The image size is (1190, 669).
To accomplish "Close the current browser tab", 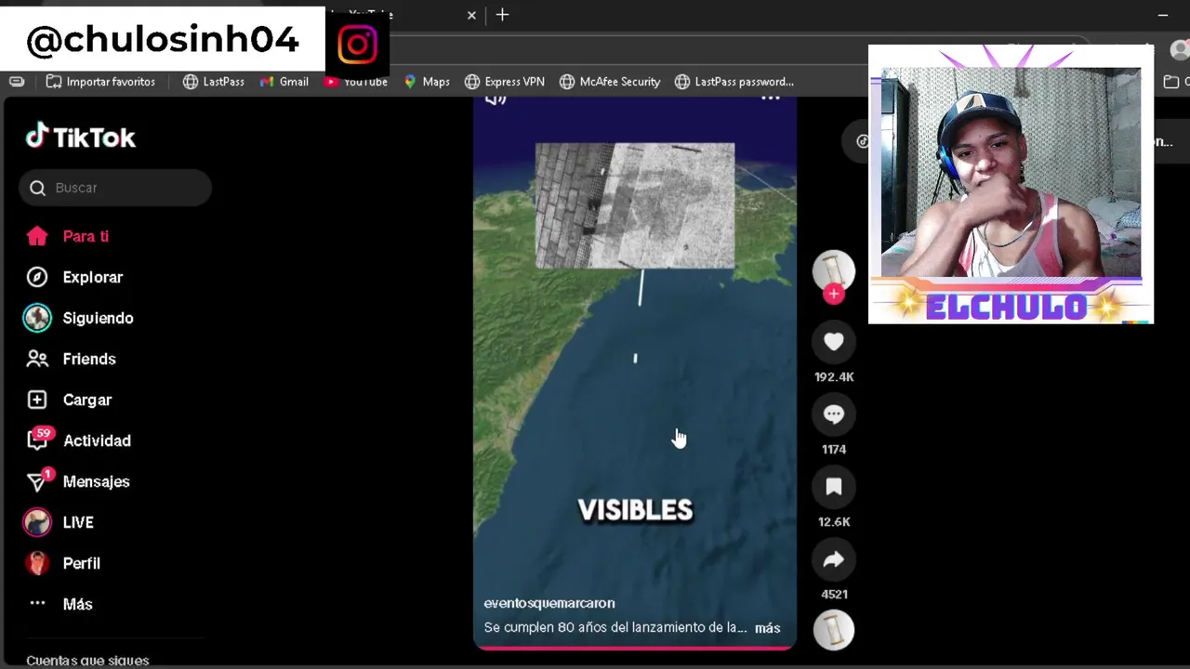I will click(471, 15).
